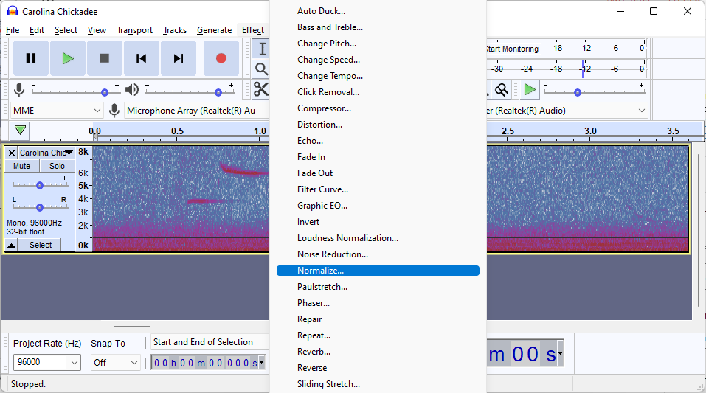Collapse track with the up-arrow button
The height and width of the screenshot is (393, 706).
click(x=12, y=245)
